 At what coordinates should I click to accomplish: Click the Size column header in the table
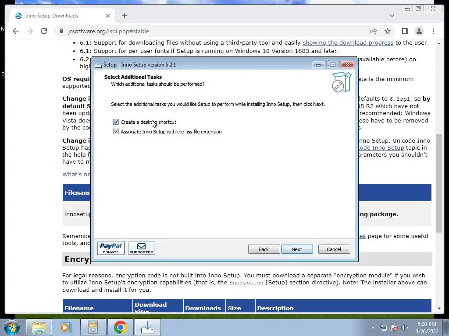[241, 307]
